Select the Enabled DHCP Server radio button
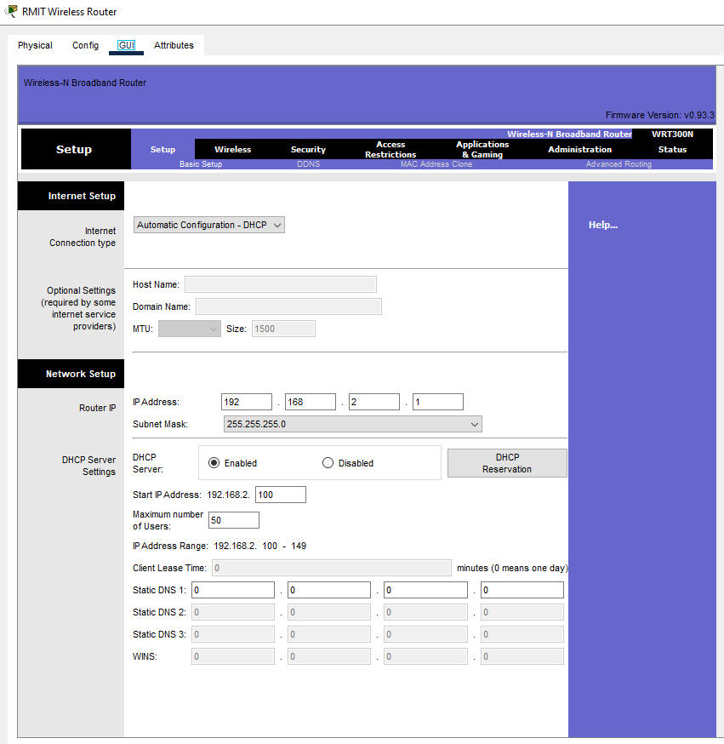This screenshot has height=744, width=724. tap(214, 462)
